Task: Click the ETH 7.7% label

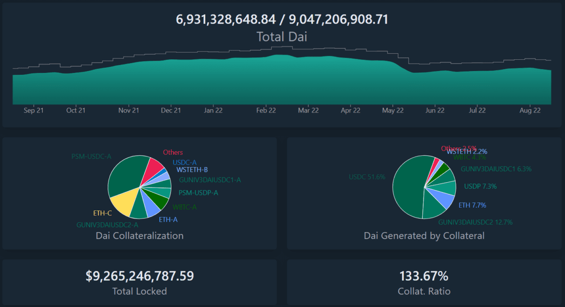Action: 472,205
